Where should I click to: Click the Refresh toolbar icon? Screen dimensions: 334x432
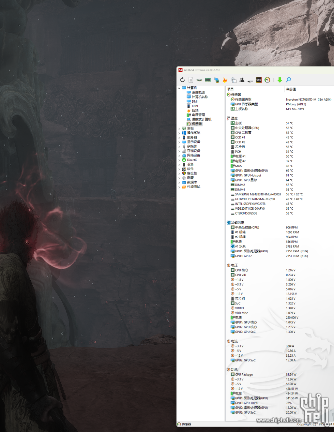182,80
